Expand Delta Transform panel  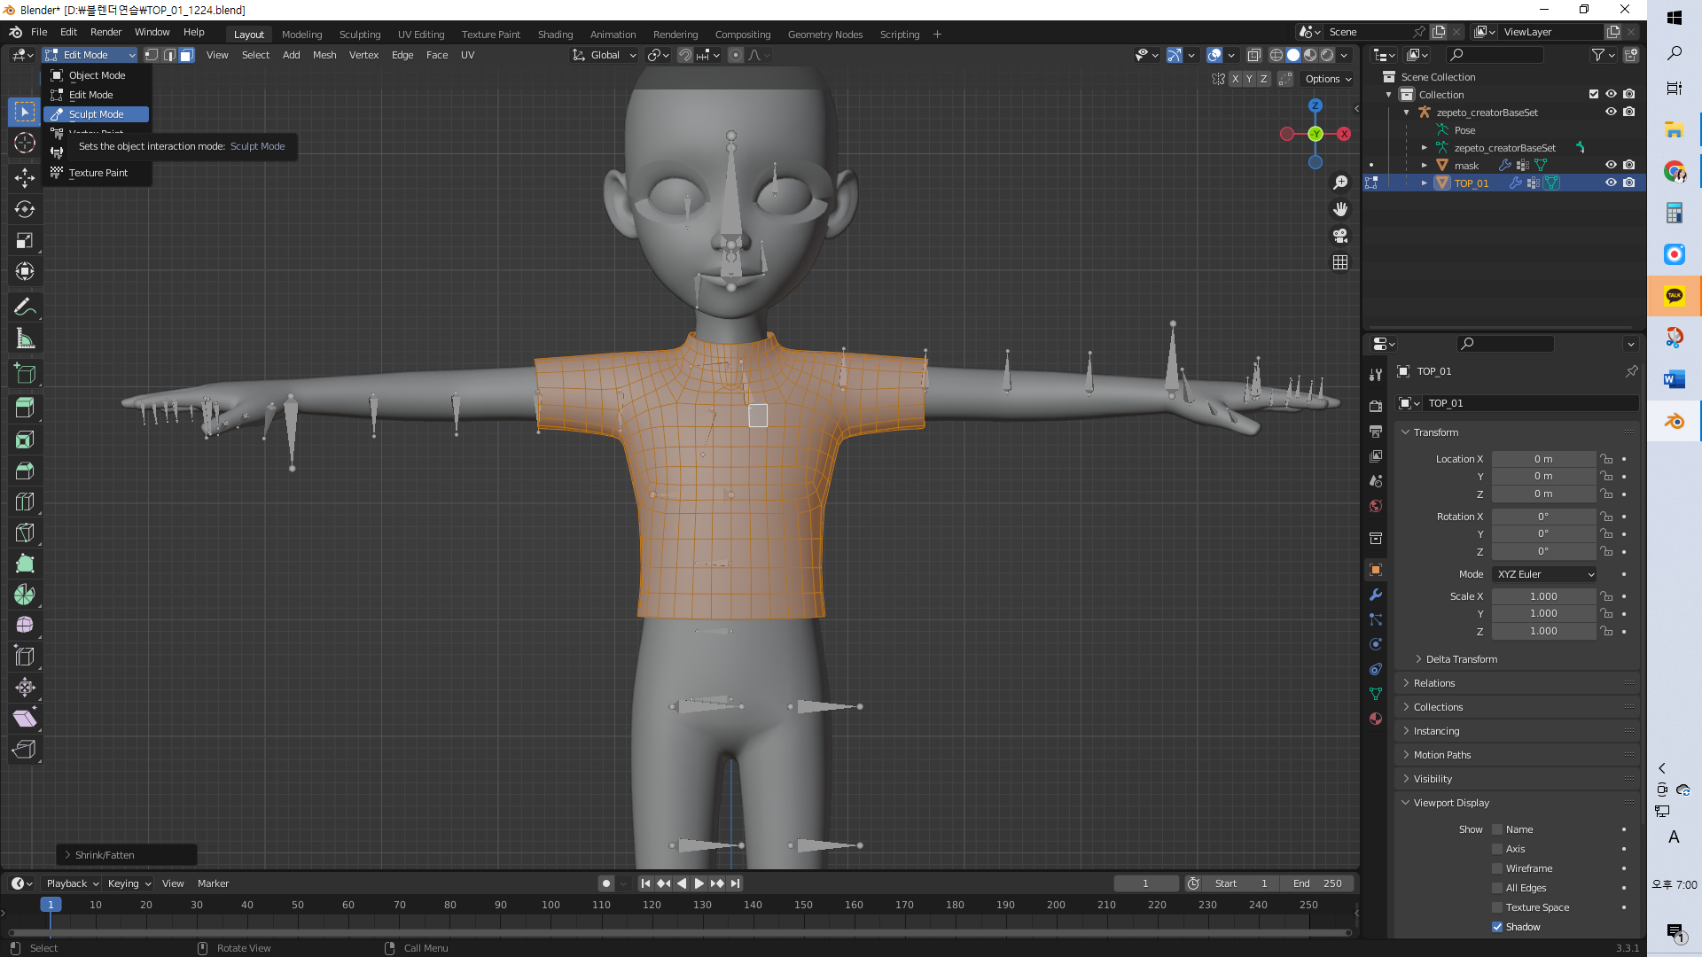[1461, 659]
